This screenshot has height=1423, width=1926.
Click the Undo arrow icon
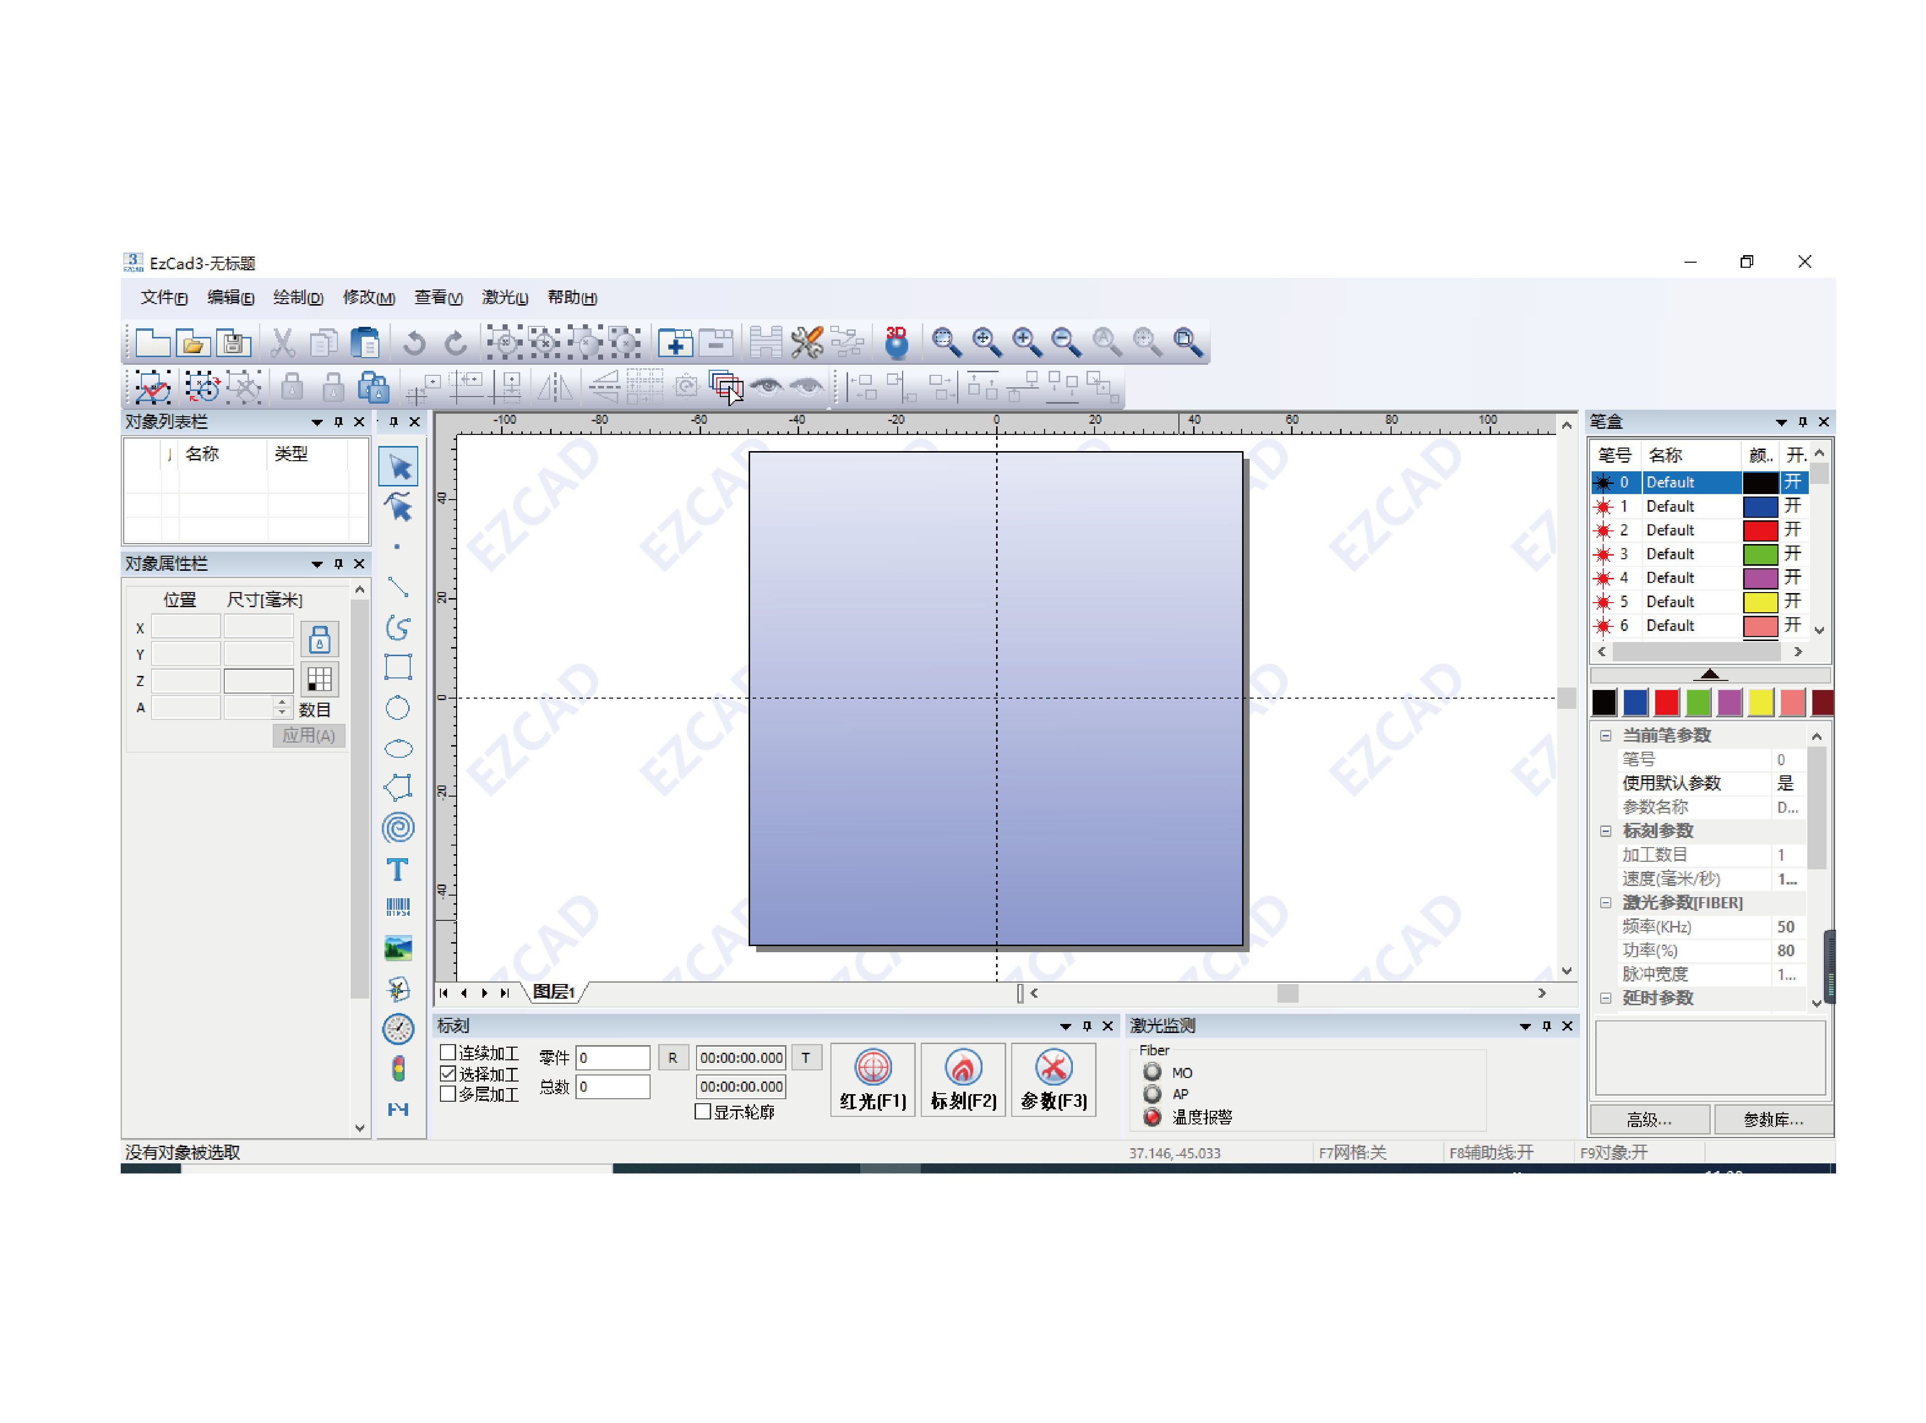click(414, 344)
